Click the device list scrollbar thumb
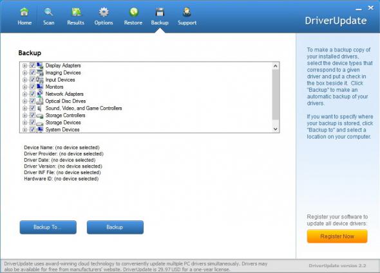This screenshot has width=380, height=273. 275,94
